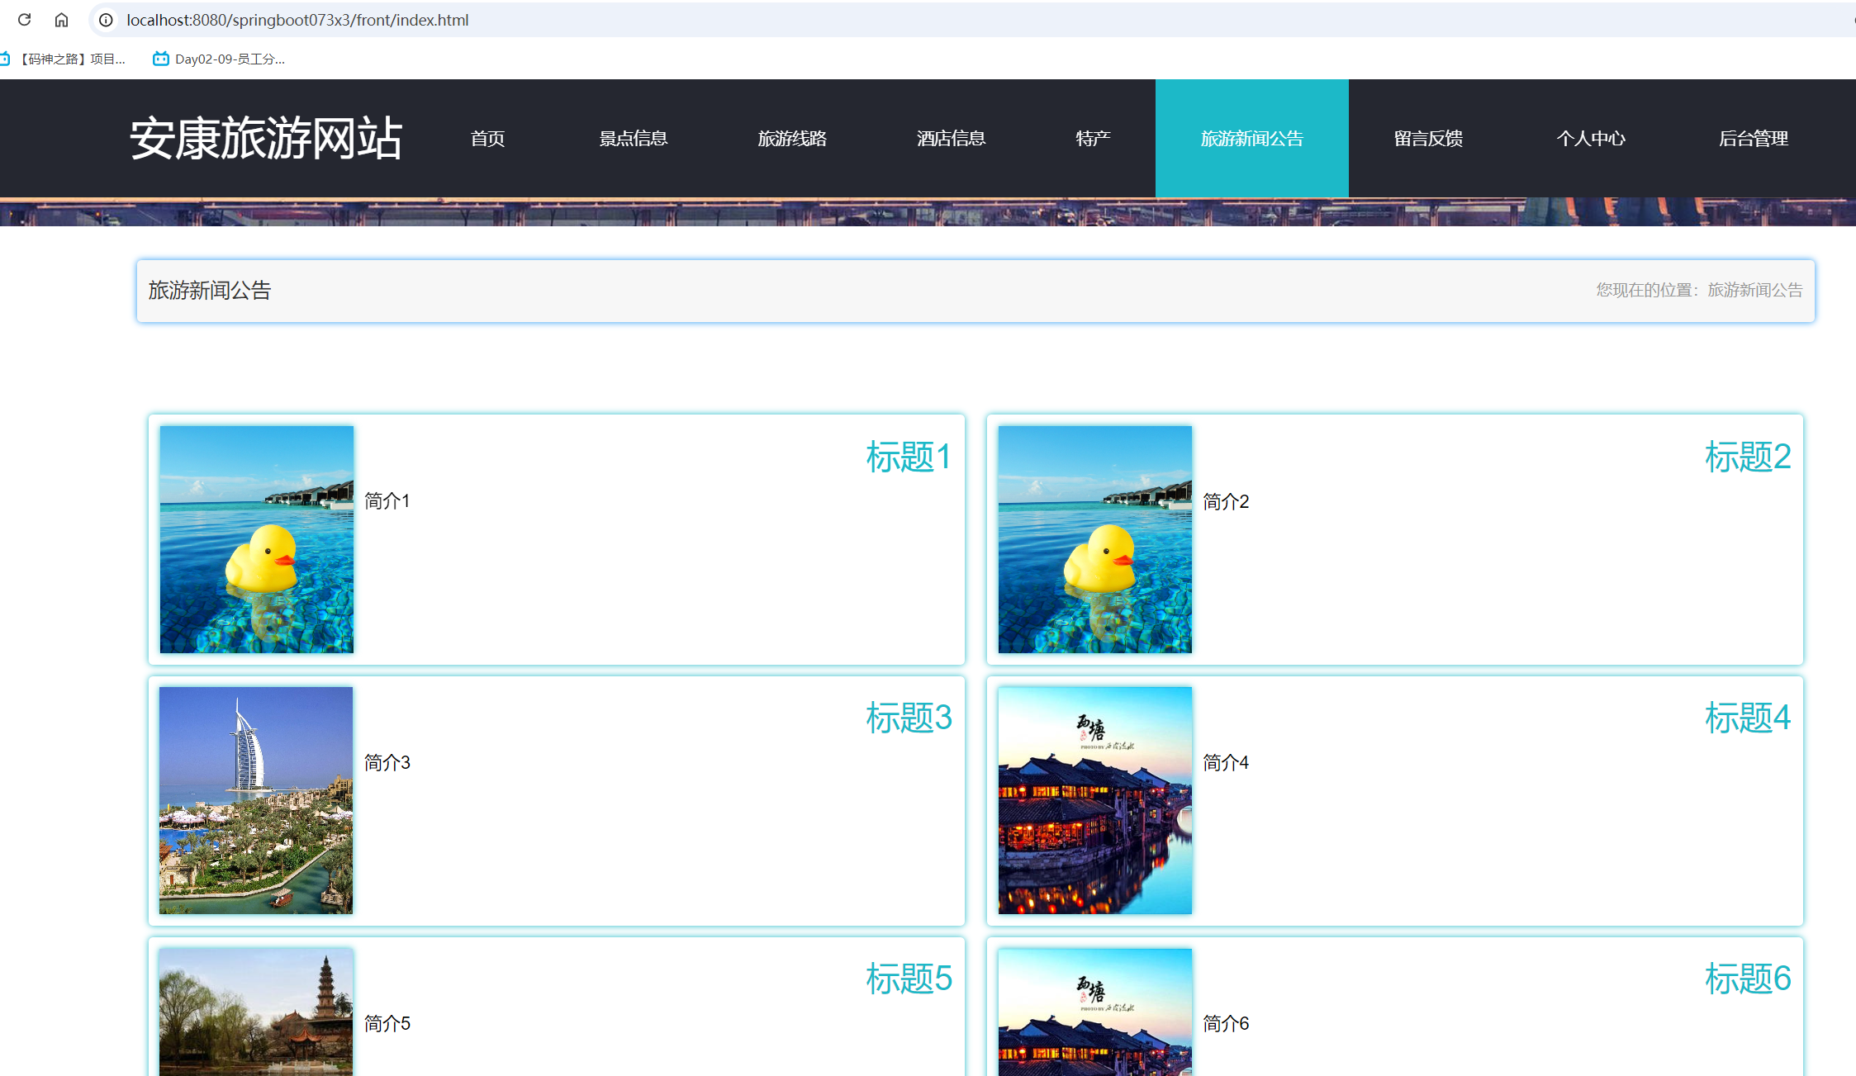Click the browser refresh icon

[x=24, y=20]
